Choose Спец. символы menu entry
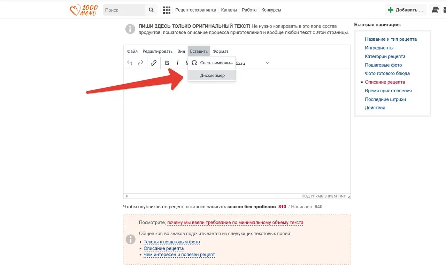446x265 pixels. [x=212, y=63]
